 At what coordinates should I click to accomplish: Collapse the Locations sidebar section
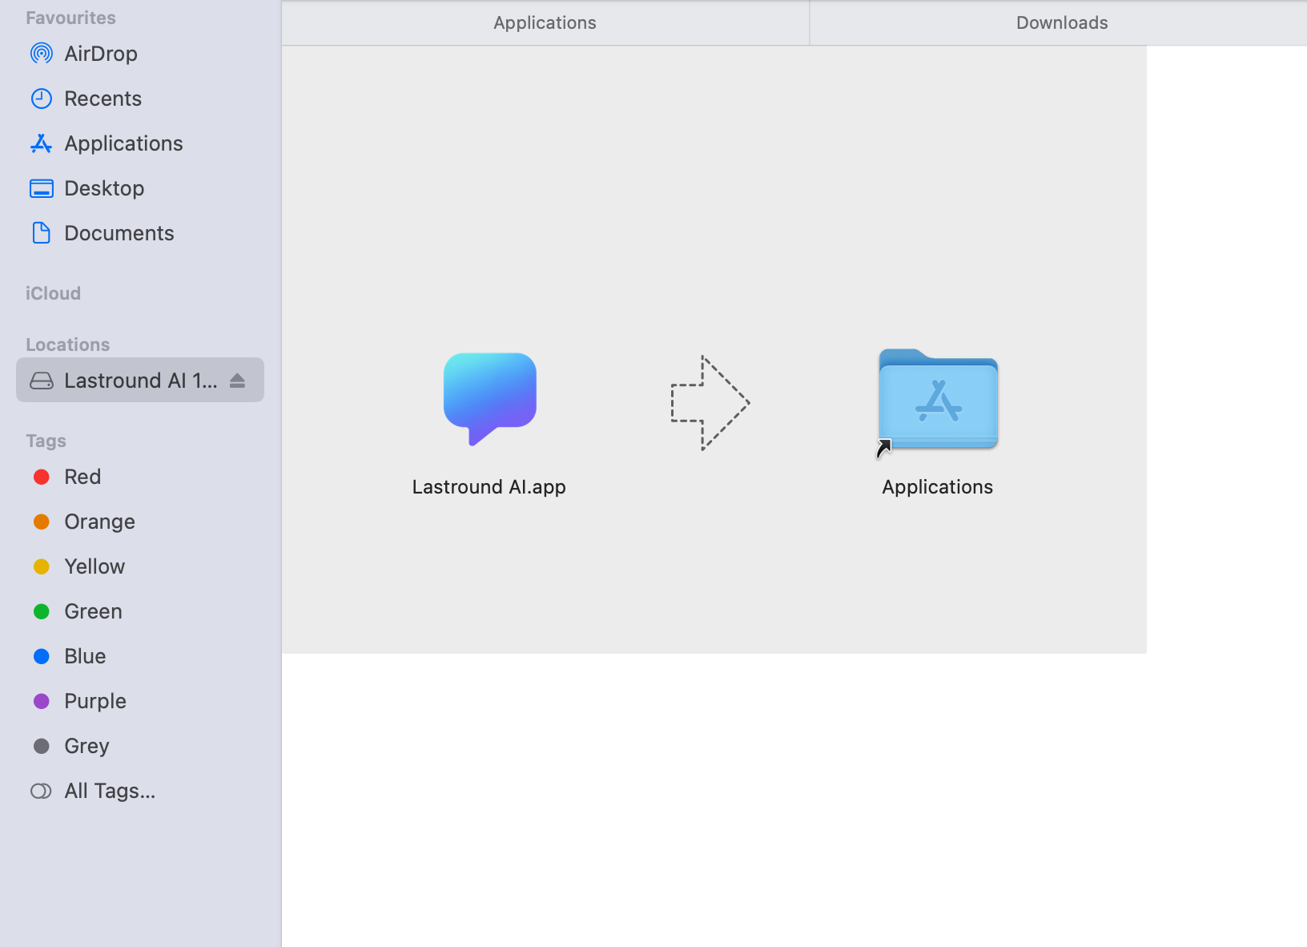(68, 345)
